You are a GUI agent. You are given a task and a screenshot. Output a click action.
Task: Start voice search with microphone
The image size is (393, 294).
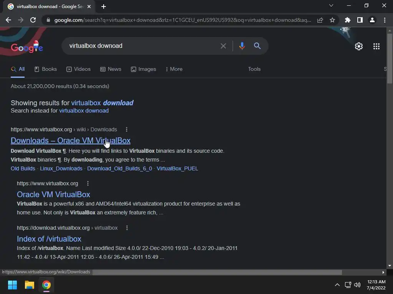point(242,46)
